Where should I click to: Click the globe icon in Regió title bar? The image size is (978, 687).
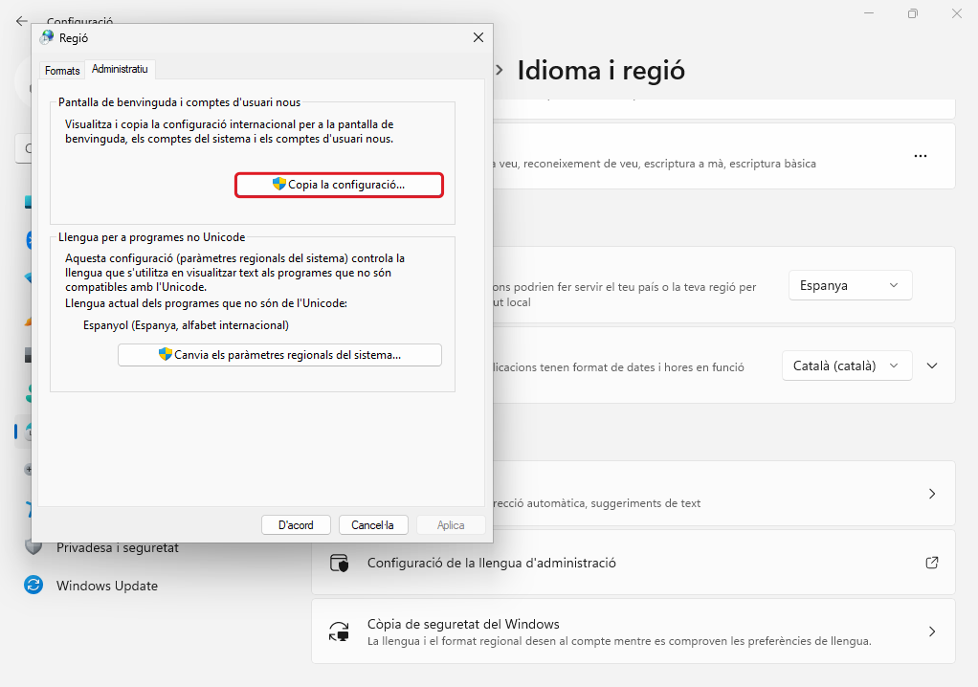tap(47, 37)
